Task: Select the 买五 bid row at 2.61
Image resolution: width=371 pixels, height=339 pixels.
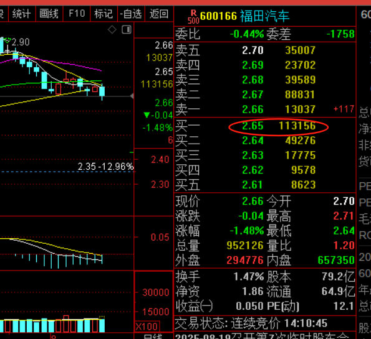Action: click(265, 185)
